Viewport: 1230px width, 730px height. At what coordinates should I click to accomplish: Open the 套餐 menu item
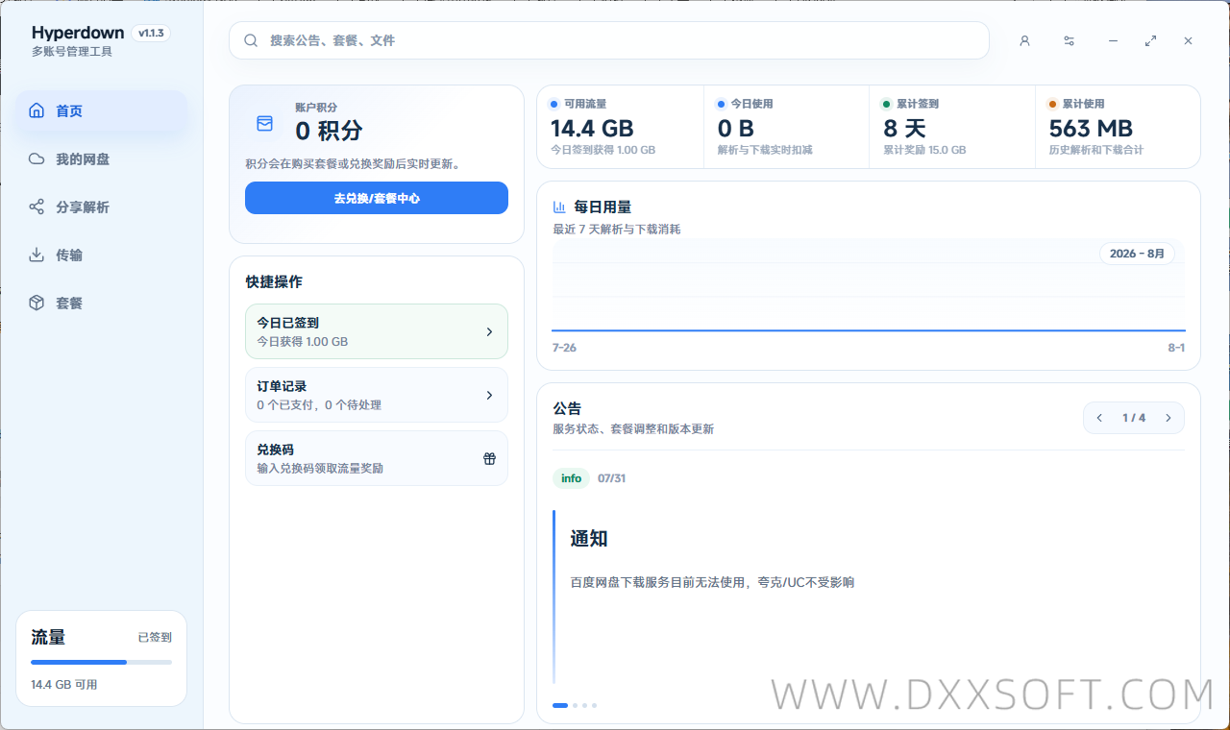click(102, 303)
